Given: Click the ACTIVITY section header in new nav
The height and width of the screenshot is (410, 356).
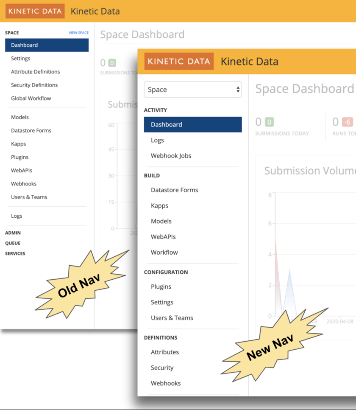Looking at the screenshot, I should click(x=156, y=110).
